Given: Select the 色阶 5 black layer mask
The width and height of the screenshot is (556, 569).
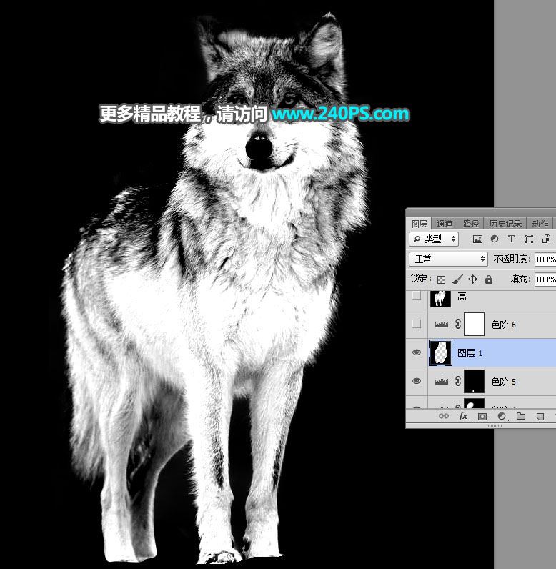Looking at the screenshot, I should 474,382.
